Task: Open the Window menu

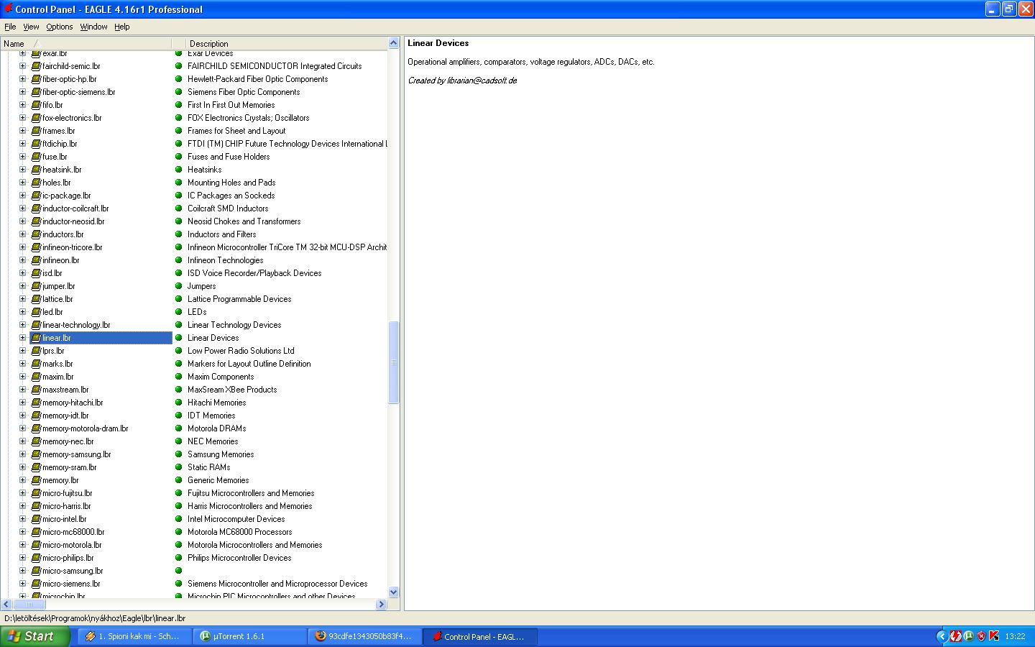Action: point(93,27)
